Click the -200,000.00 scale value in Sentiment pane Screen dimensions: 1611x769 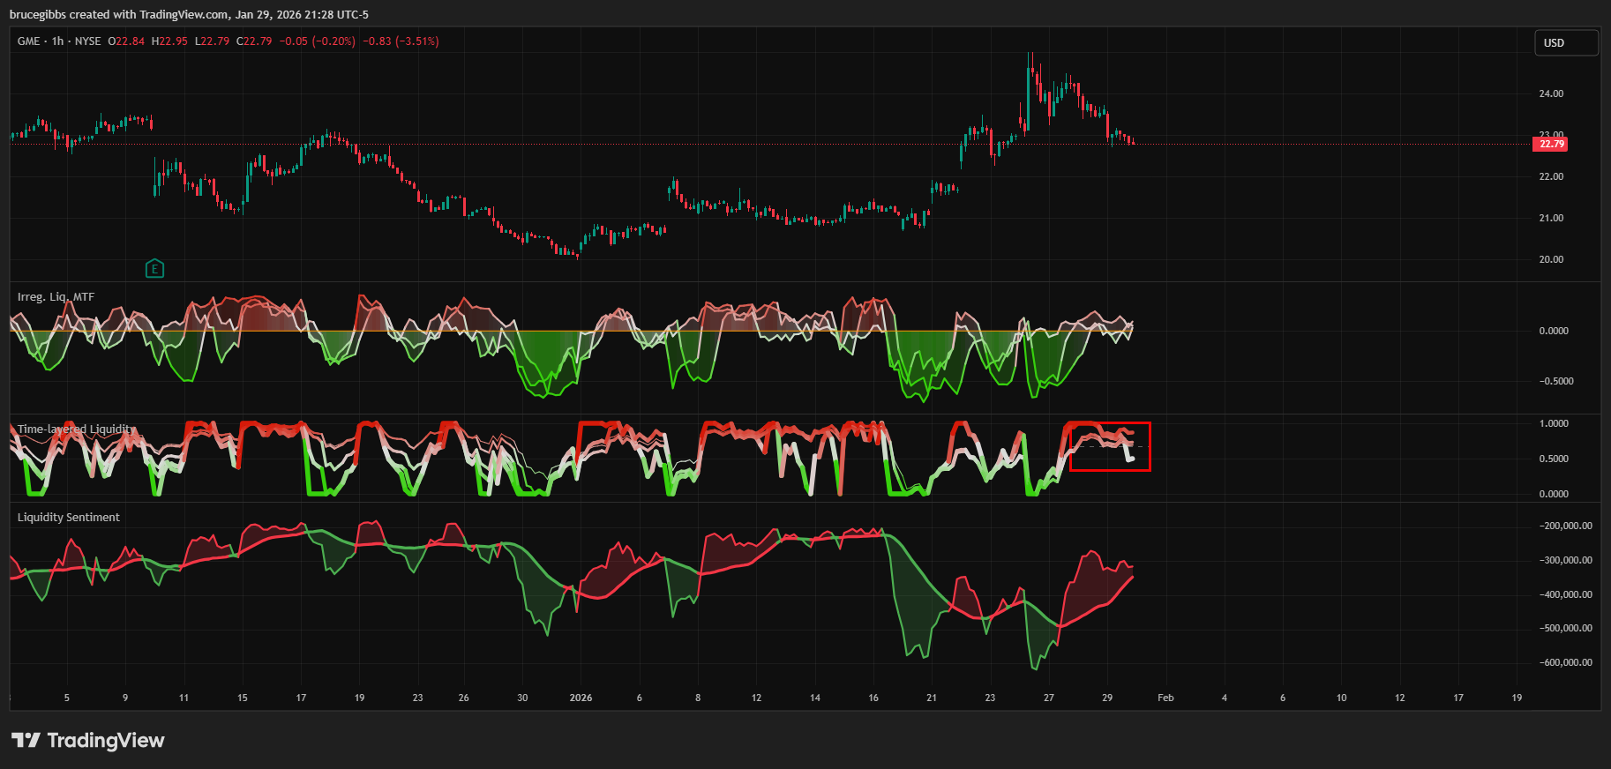[1566, 526]
